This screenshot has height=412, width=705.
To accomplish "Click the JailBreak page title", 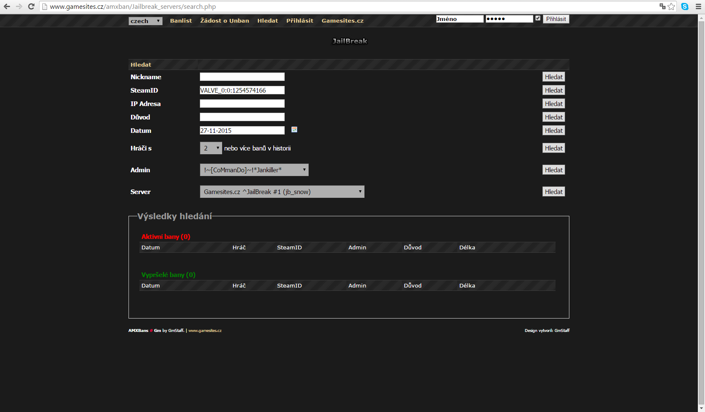I will [x=349, y=41].
